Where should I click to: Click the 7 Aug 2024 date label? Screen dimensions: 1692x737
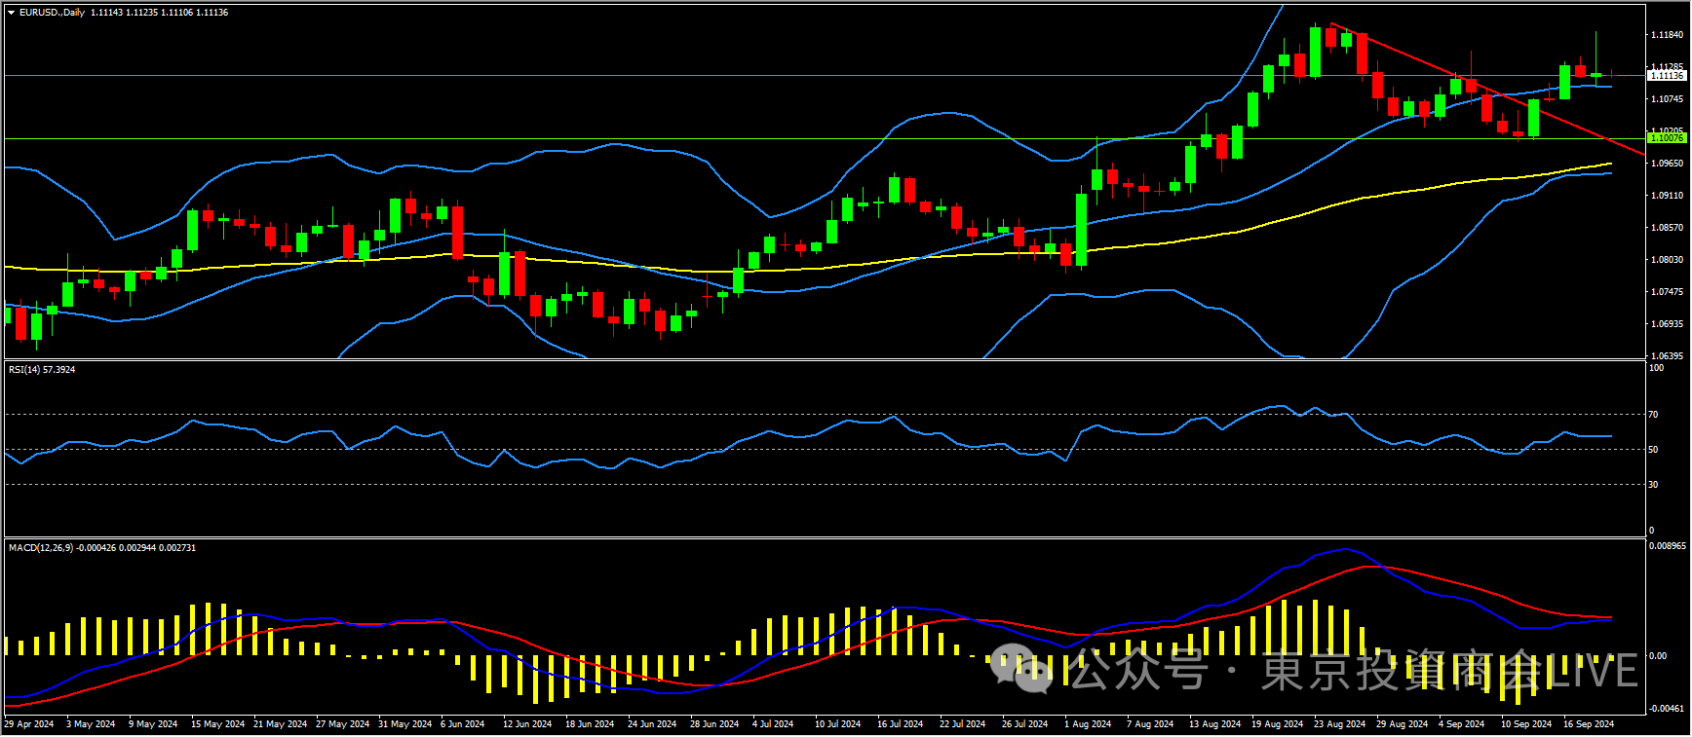1150,724
